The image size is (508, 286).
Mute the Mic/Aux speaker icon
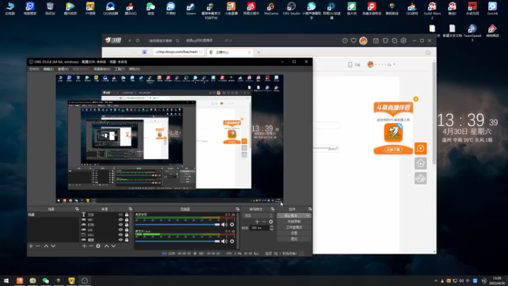click(x=224, y=242)
